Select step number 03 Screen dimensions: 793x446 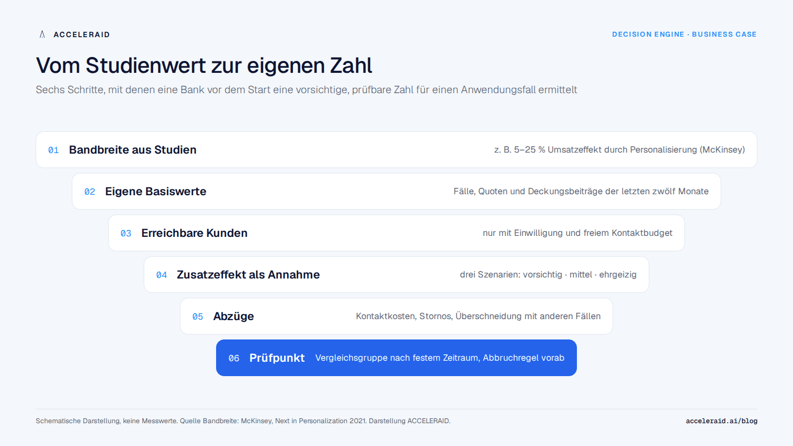126,233
